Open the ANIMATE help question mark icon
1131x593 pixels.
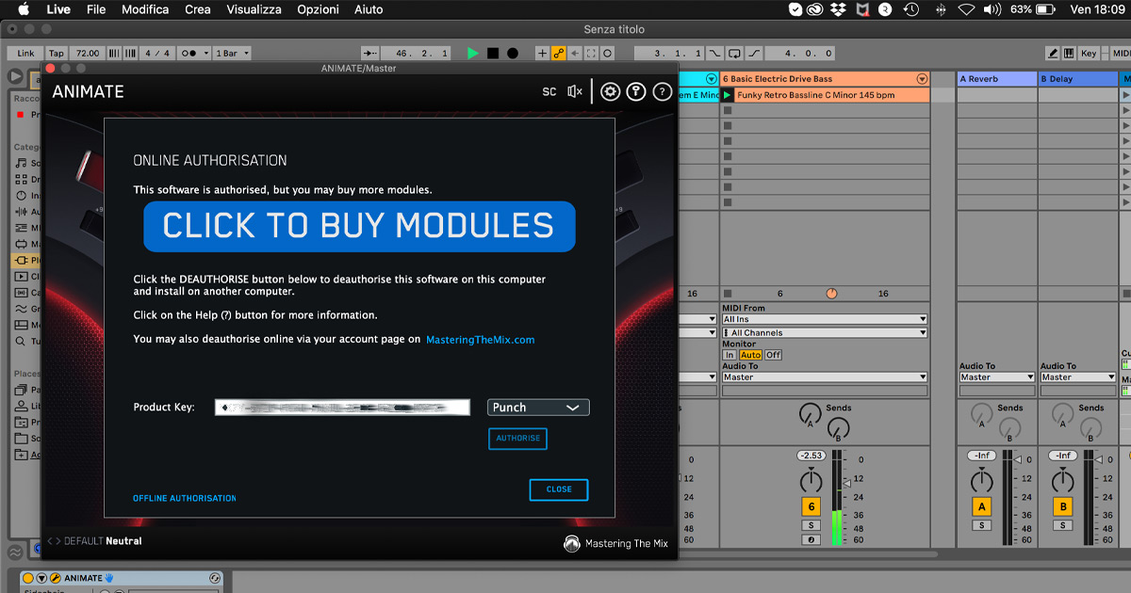pos(662,91)
